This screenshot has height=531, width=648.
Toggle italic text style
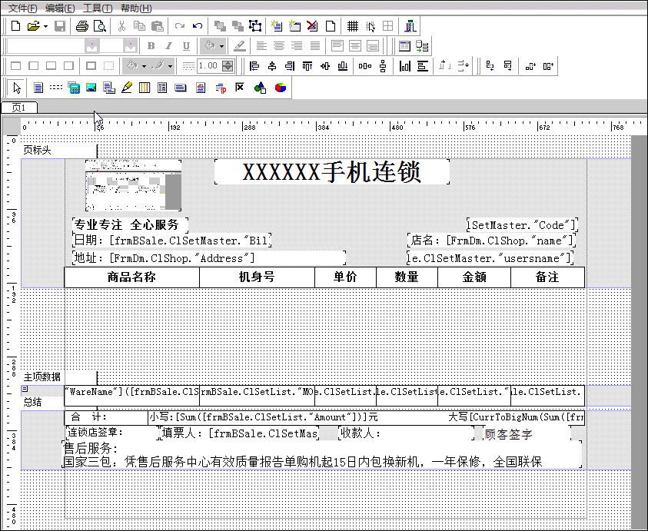[168, 46]
